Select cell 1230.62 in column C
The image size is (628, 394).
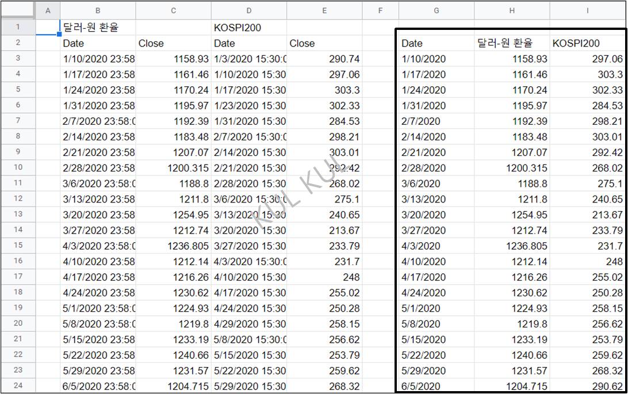173,293
